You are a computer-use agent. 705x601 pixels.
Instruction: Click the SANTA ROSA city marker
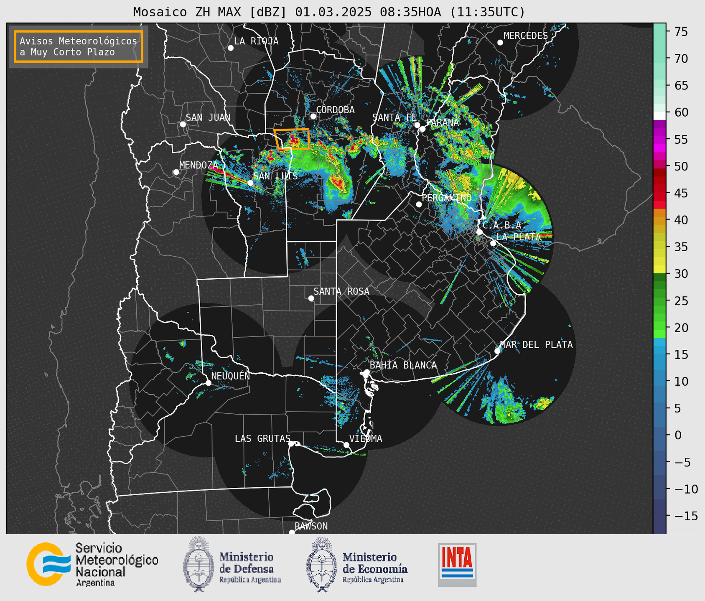point(311,298)
